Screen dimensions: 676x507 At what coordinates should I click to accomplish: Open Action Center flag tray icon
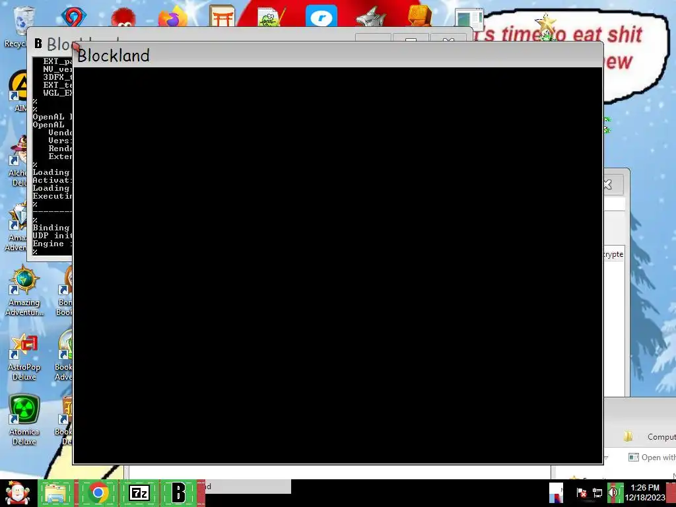click(x=582, y=492)
